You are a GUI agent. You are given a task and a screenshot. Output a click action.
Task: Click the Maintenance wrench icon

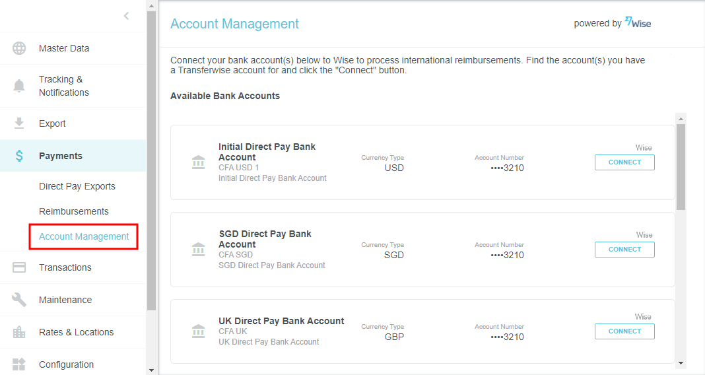19,300
